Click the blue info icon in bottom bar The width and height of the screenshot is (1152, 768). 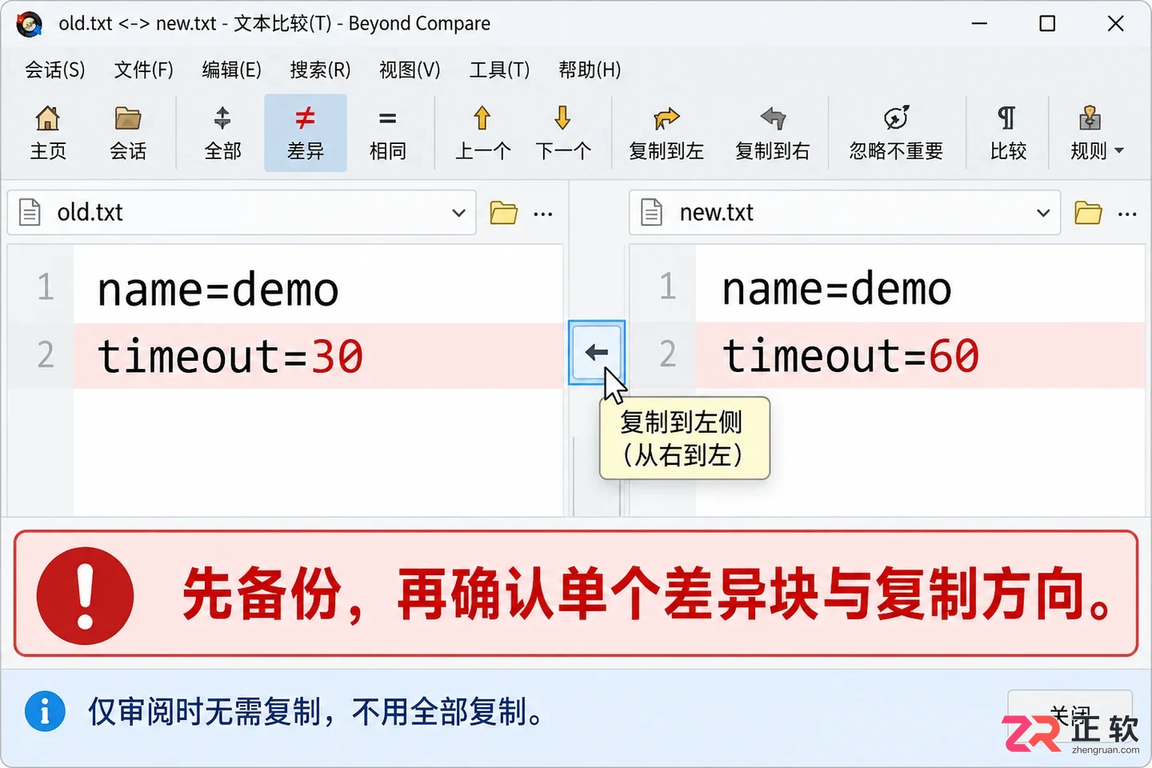45,711
